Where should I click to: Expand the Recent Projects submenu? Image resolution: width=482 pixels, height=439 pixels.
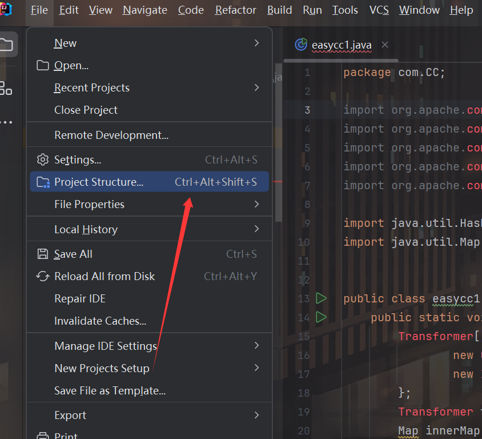256,87
